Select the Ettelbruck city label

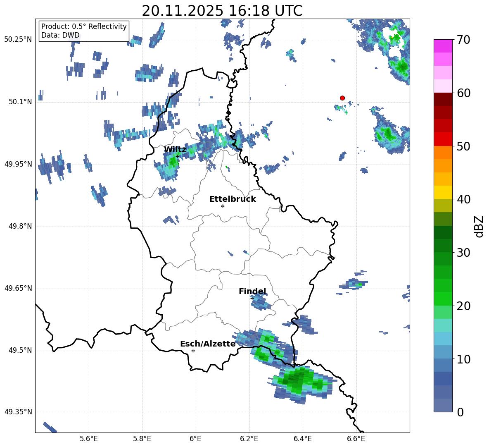pos(233,199)
